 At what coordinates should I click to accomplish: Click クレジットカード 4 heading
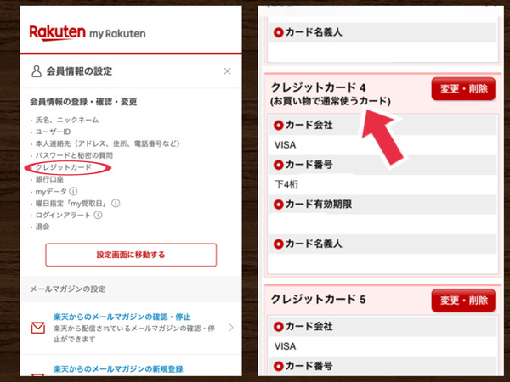click(319, 87)
